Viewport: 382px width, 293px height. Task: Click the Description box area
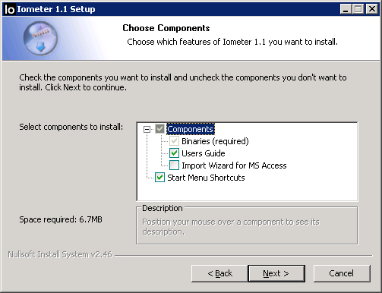tap(247, 225)
